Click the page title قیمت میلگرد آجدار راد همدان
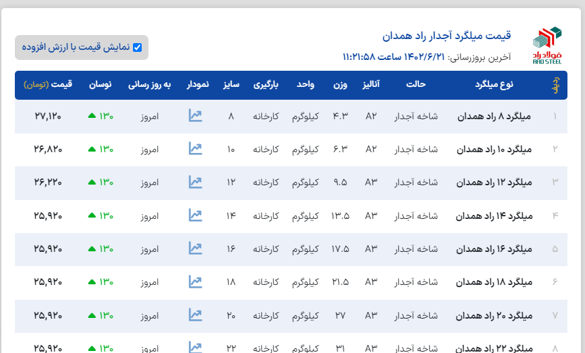This screenshot has height=353, width=585. click(x=446, y=35)
